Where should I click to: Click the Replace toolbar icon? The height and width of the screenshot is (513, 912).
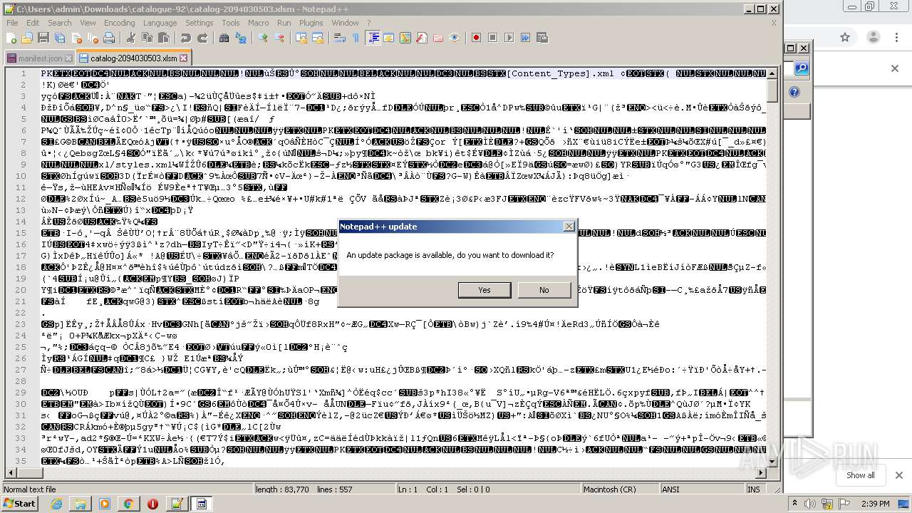(x=241, y=38)
